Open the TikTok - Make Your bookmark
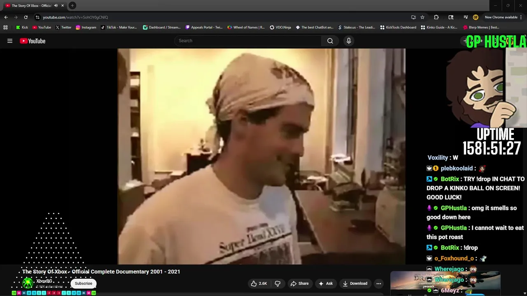Image resolution: width=527 pixels, height=296 pixels. 119,28
